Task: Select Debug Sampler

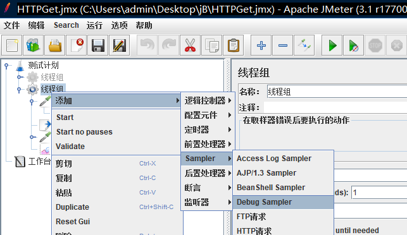Action: coord(283,202)
